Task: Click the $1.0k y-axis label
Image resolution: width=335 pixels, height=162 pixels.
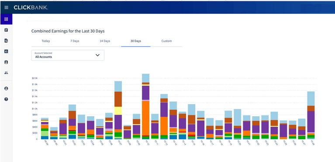Action: point(35,109)
